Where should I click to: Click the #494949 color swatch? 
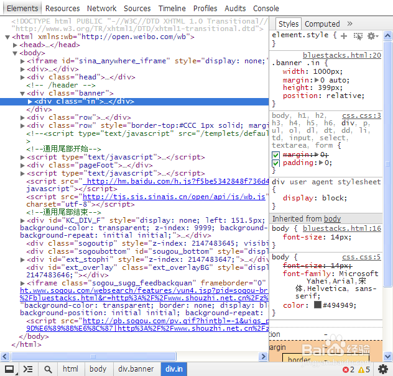(x=318, y=305)
